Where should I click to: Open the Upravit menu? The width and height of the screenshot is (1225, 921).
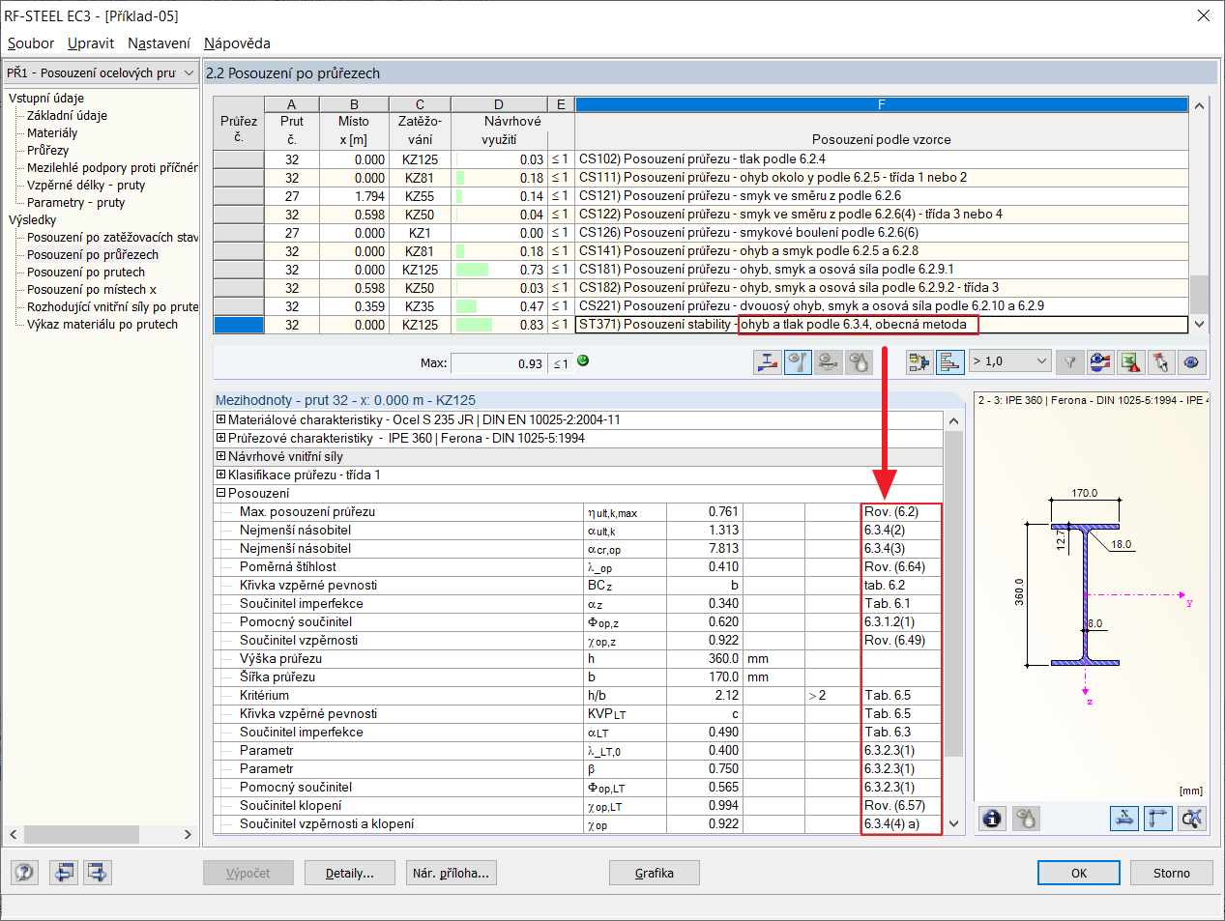coord(91,43)
